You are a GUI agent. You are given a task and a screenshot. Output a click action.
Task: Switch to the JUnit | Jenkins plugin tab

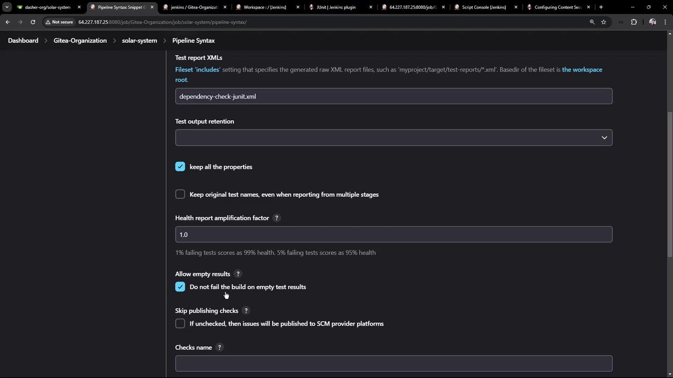(336, 7)
